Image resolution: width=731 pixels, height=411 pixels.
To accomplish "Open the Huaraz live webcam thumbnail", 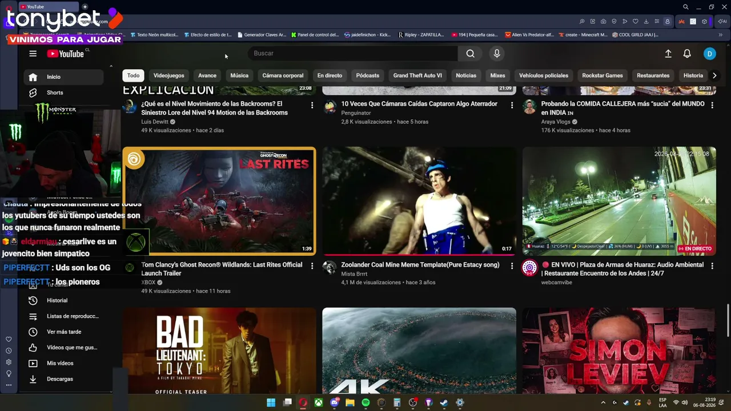I will 619,201.
